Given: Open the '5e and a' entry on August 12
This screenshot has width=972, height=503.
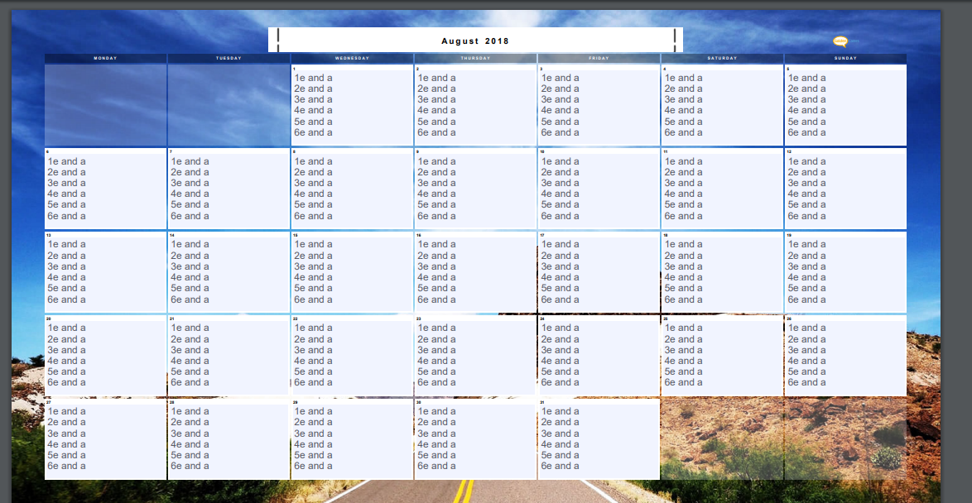Looking at the screenshot, I should pos(809,204).
